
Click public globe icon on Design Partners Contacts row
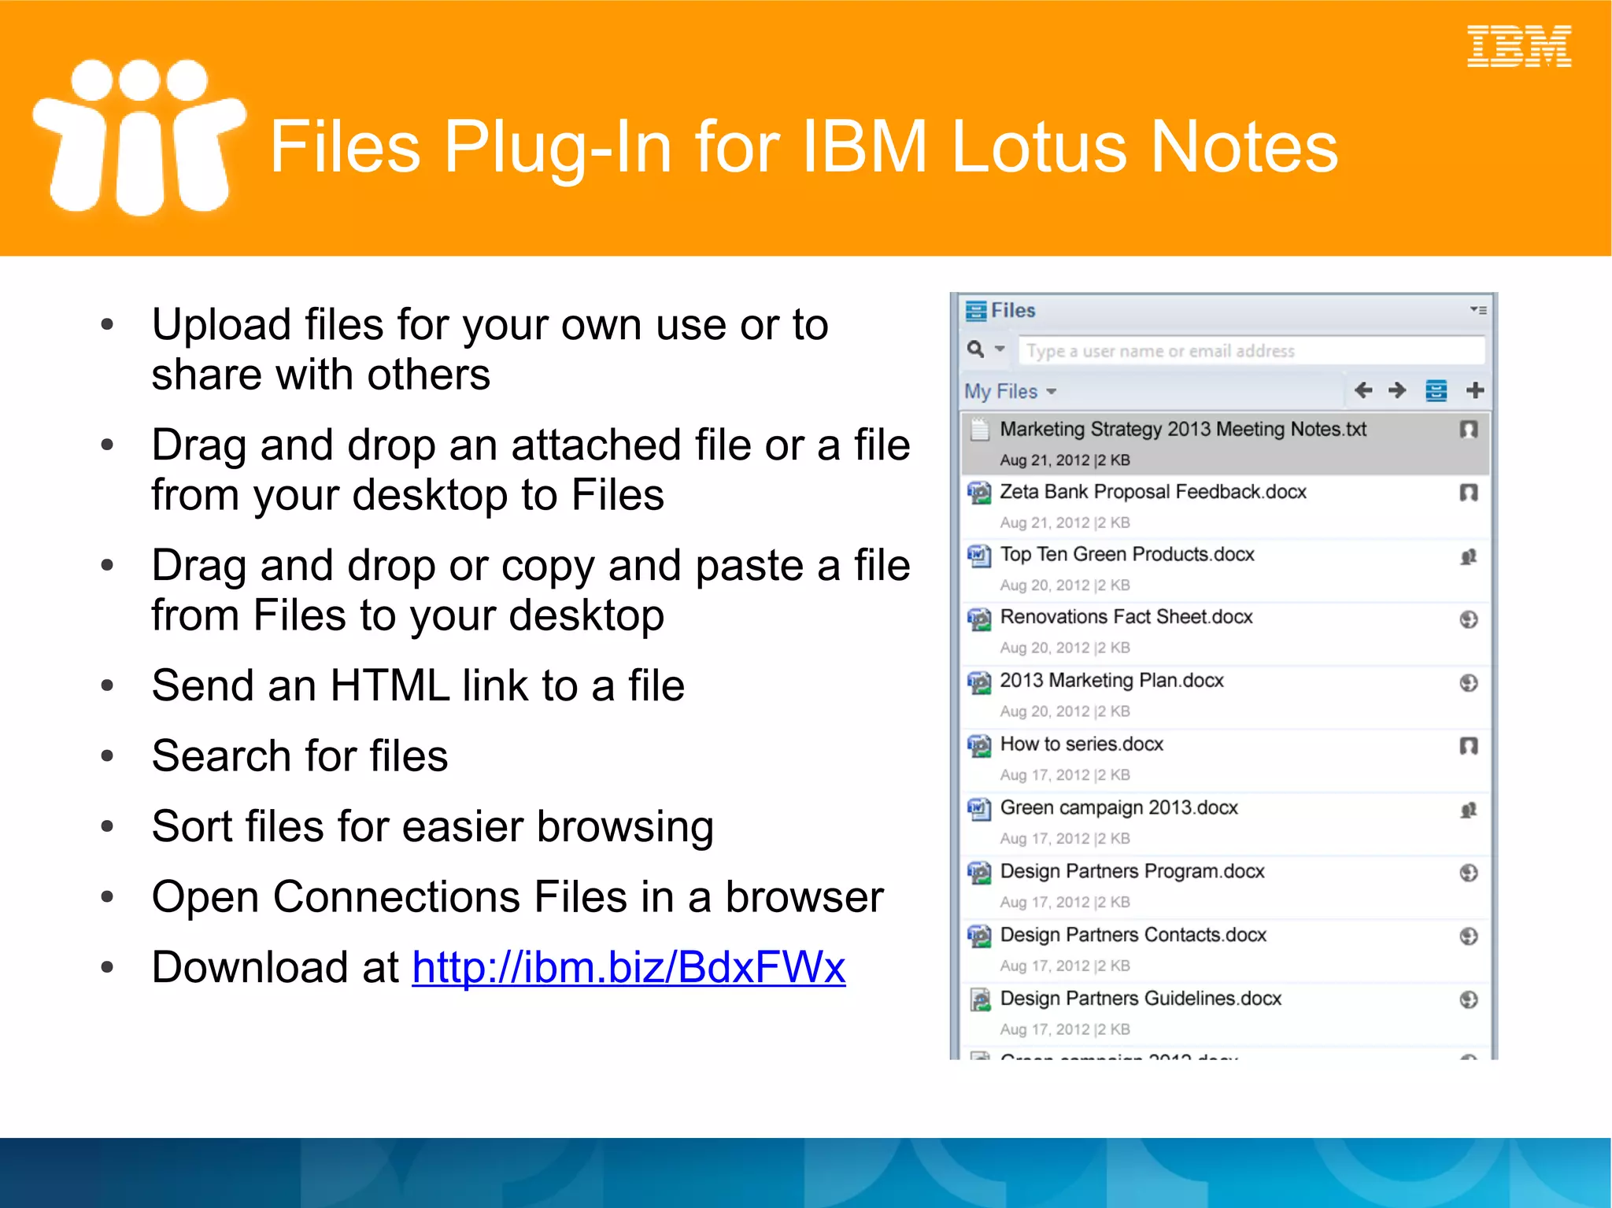(1469, 936)
